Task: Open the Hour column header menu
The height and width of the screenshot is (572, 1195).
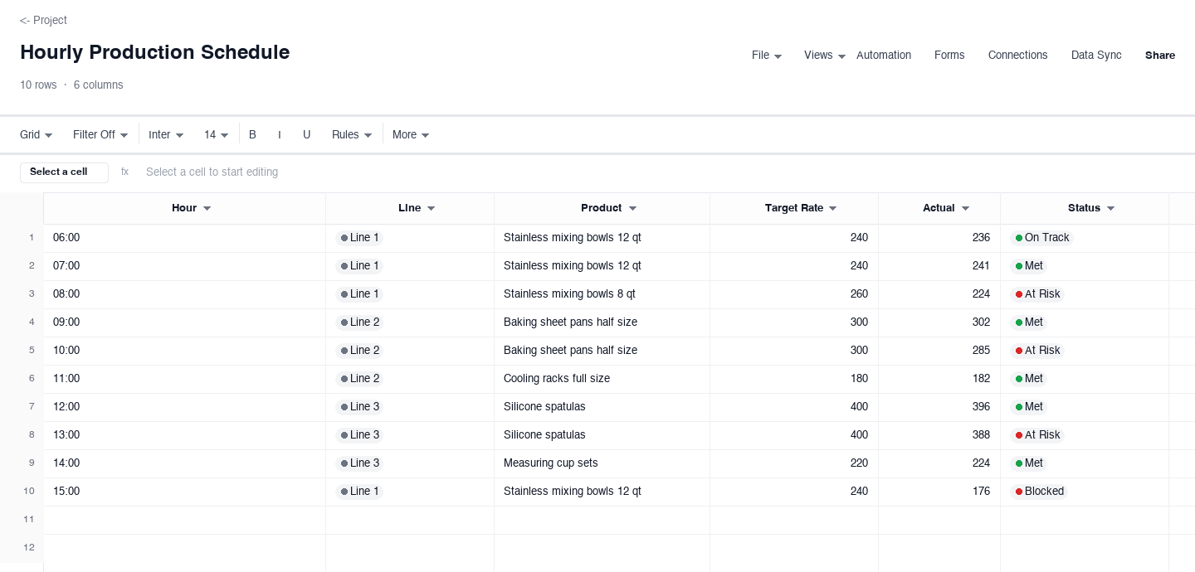Action: pyautogui.click(x=207, y=208)
